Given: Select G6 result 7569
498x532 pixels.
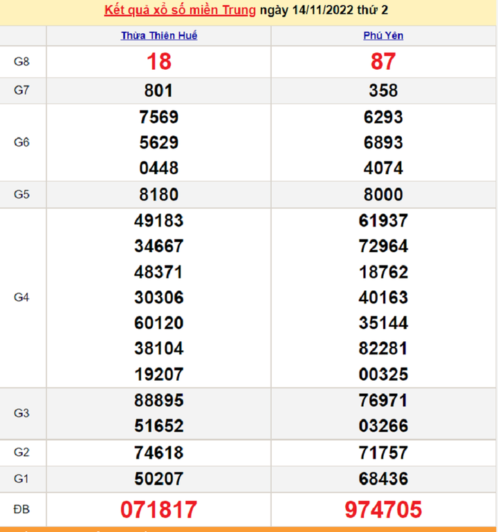Looking at the screenshot, I should coord(159,117).
